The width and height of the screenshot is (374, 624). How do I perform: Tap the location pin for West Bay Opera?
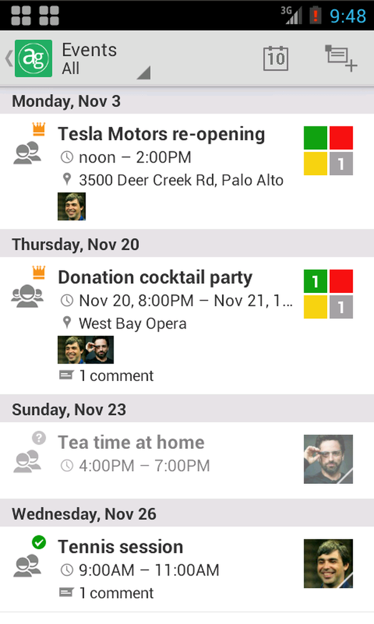point(67,323)
